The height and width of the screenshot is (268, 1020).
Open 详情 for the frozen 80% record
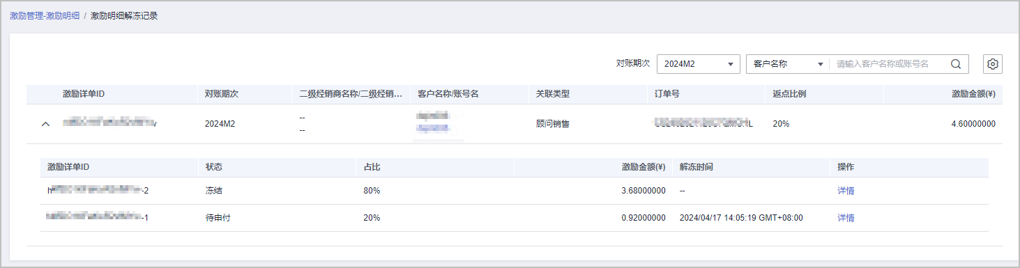846,191
